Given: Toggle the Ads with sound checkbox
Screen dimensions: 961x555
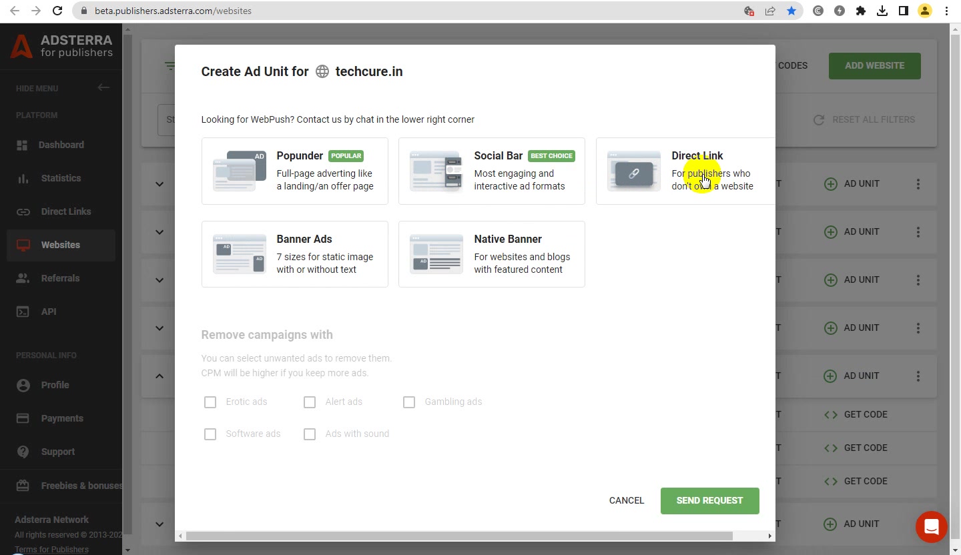Looking at the screenshot, I should click(310, 434).
